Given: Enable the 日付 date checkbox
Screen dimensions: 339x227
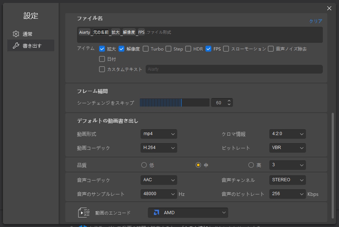Looking at the screenshot, I should [102, 59].
